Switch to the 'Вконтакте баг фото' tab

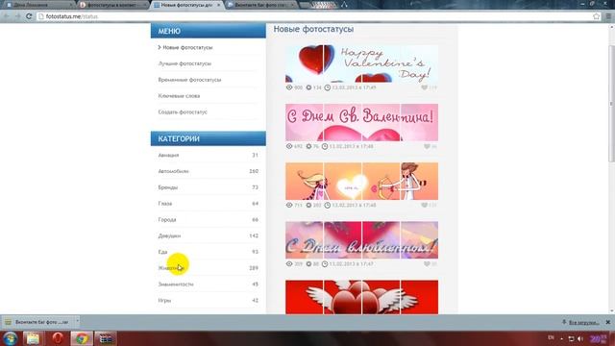260,5
